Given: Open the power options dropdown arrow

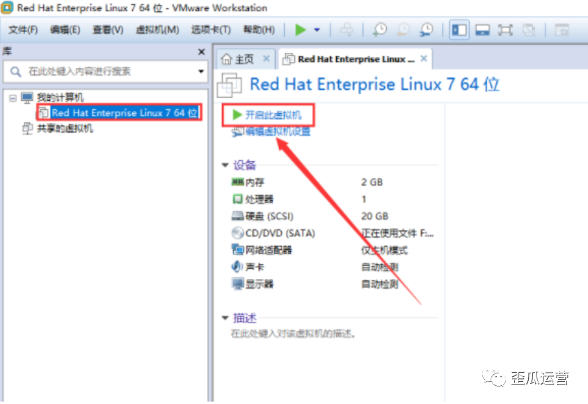Looking at the screenshot, I should (317, 30).
